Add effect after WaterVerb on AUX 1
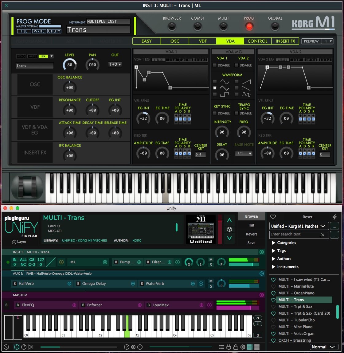 click(x=201, y=284)
